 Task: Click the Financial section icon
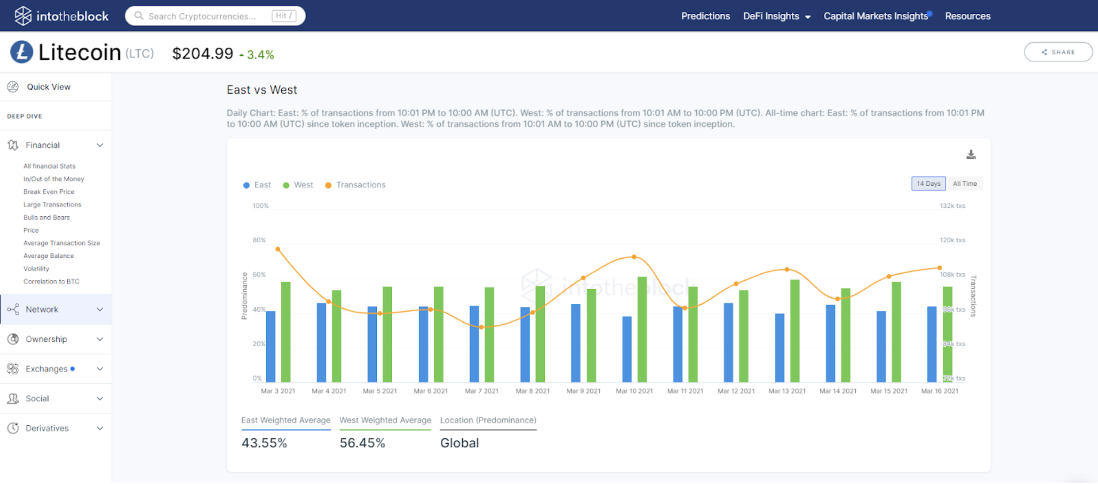tap(13, 145)
